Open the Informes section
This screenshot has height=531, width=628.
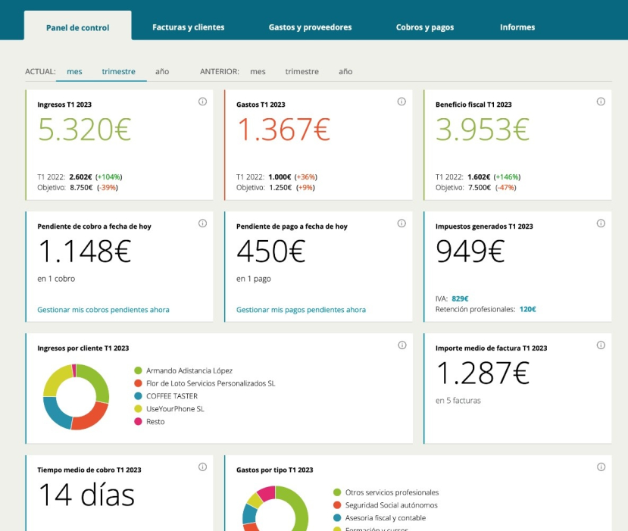pos(517,27)
